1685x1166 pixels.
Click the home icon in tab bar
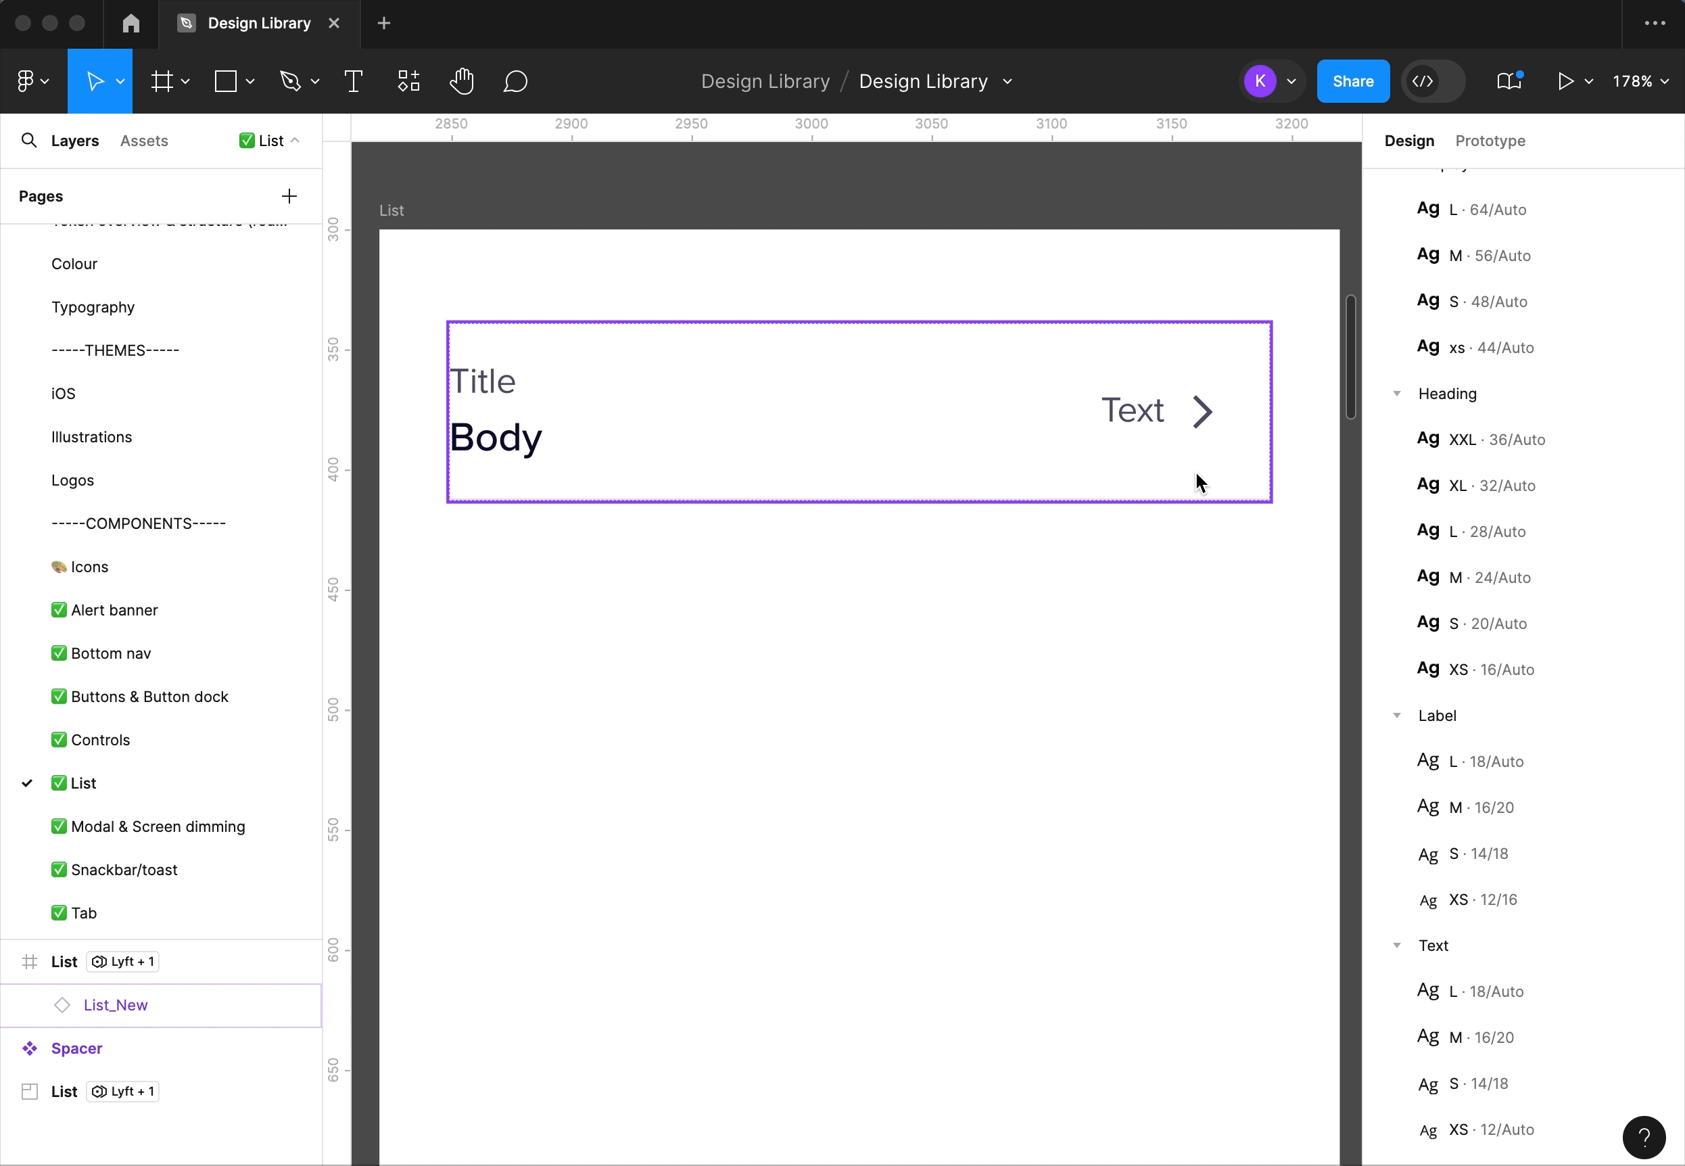130,24
